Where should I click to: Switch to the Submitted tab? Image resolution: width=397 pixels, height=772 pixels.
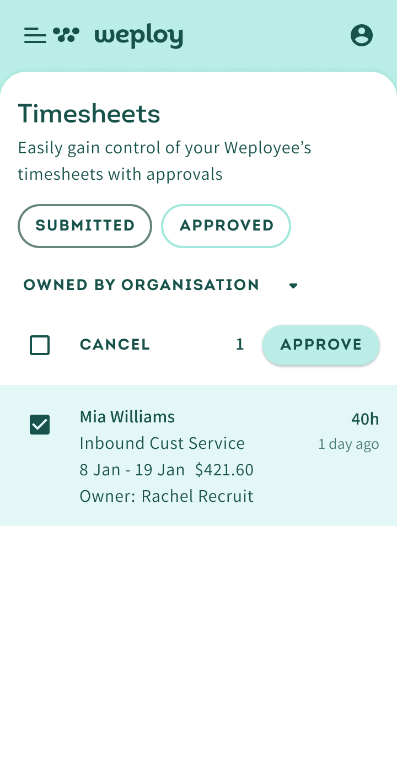[x=85, y=226]
